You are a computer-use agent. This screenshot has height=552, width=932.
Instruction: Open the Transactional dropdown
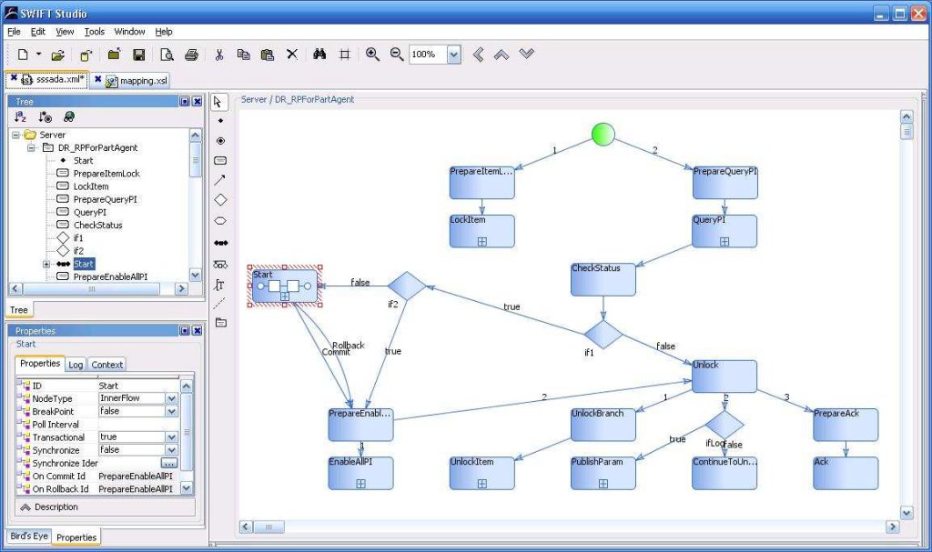(172, 437)
